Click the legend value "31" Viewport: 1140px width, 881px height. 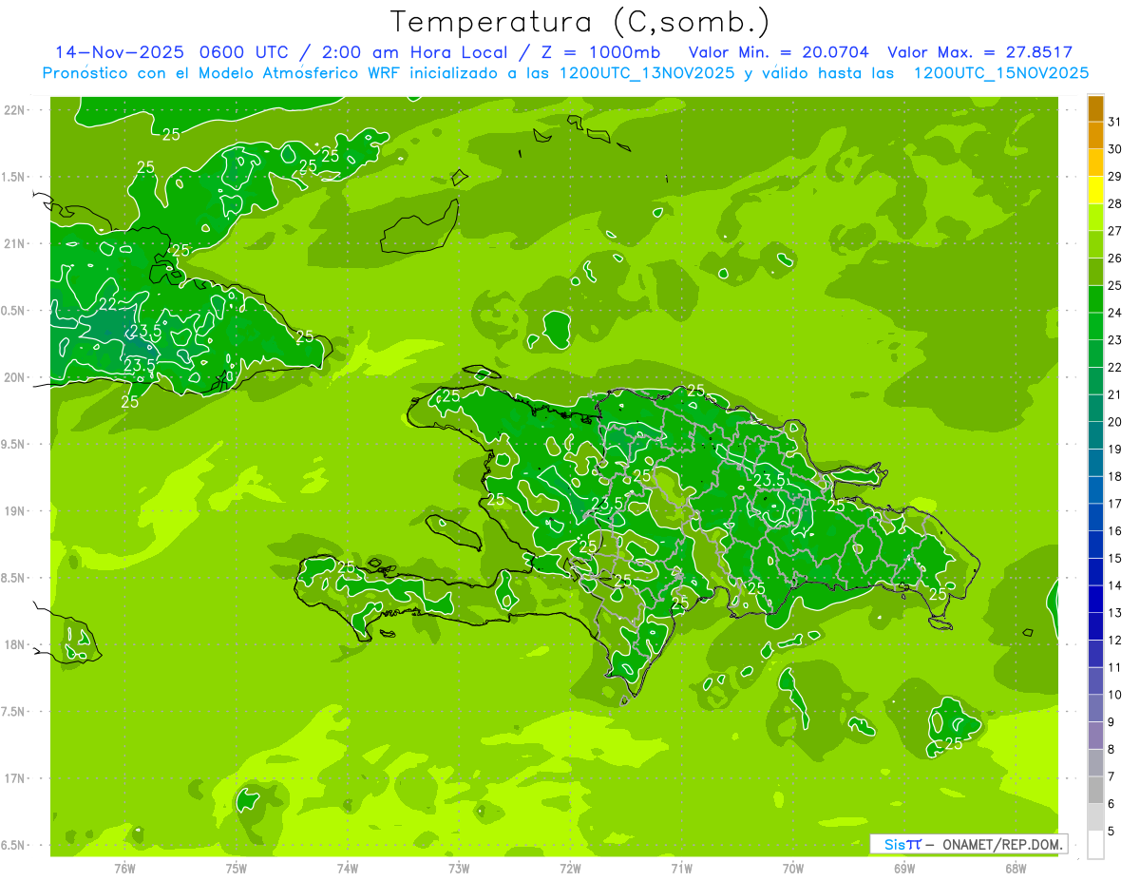pyautogui.click(x=1114, y=122)
